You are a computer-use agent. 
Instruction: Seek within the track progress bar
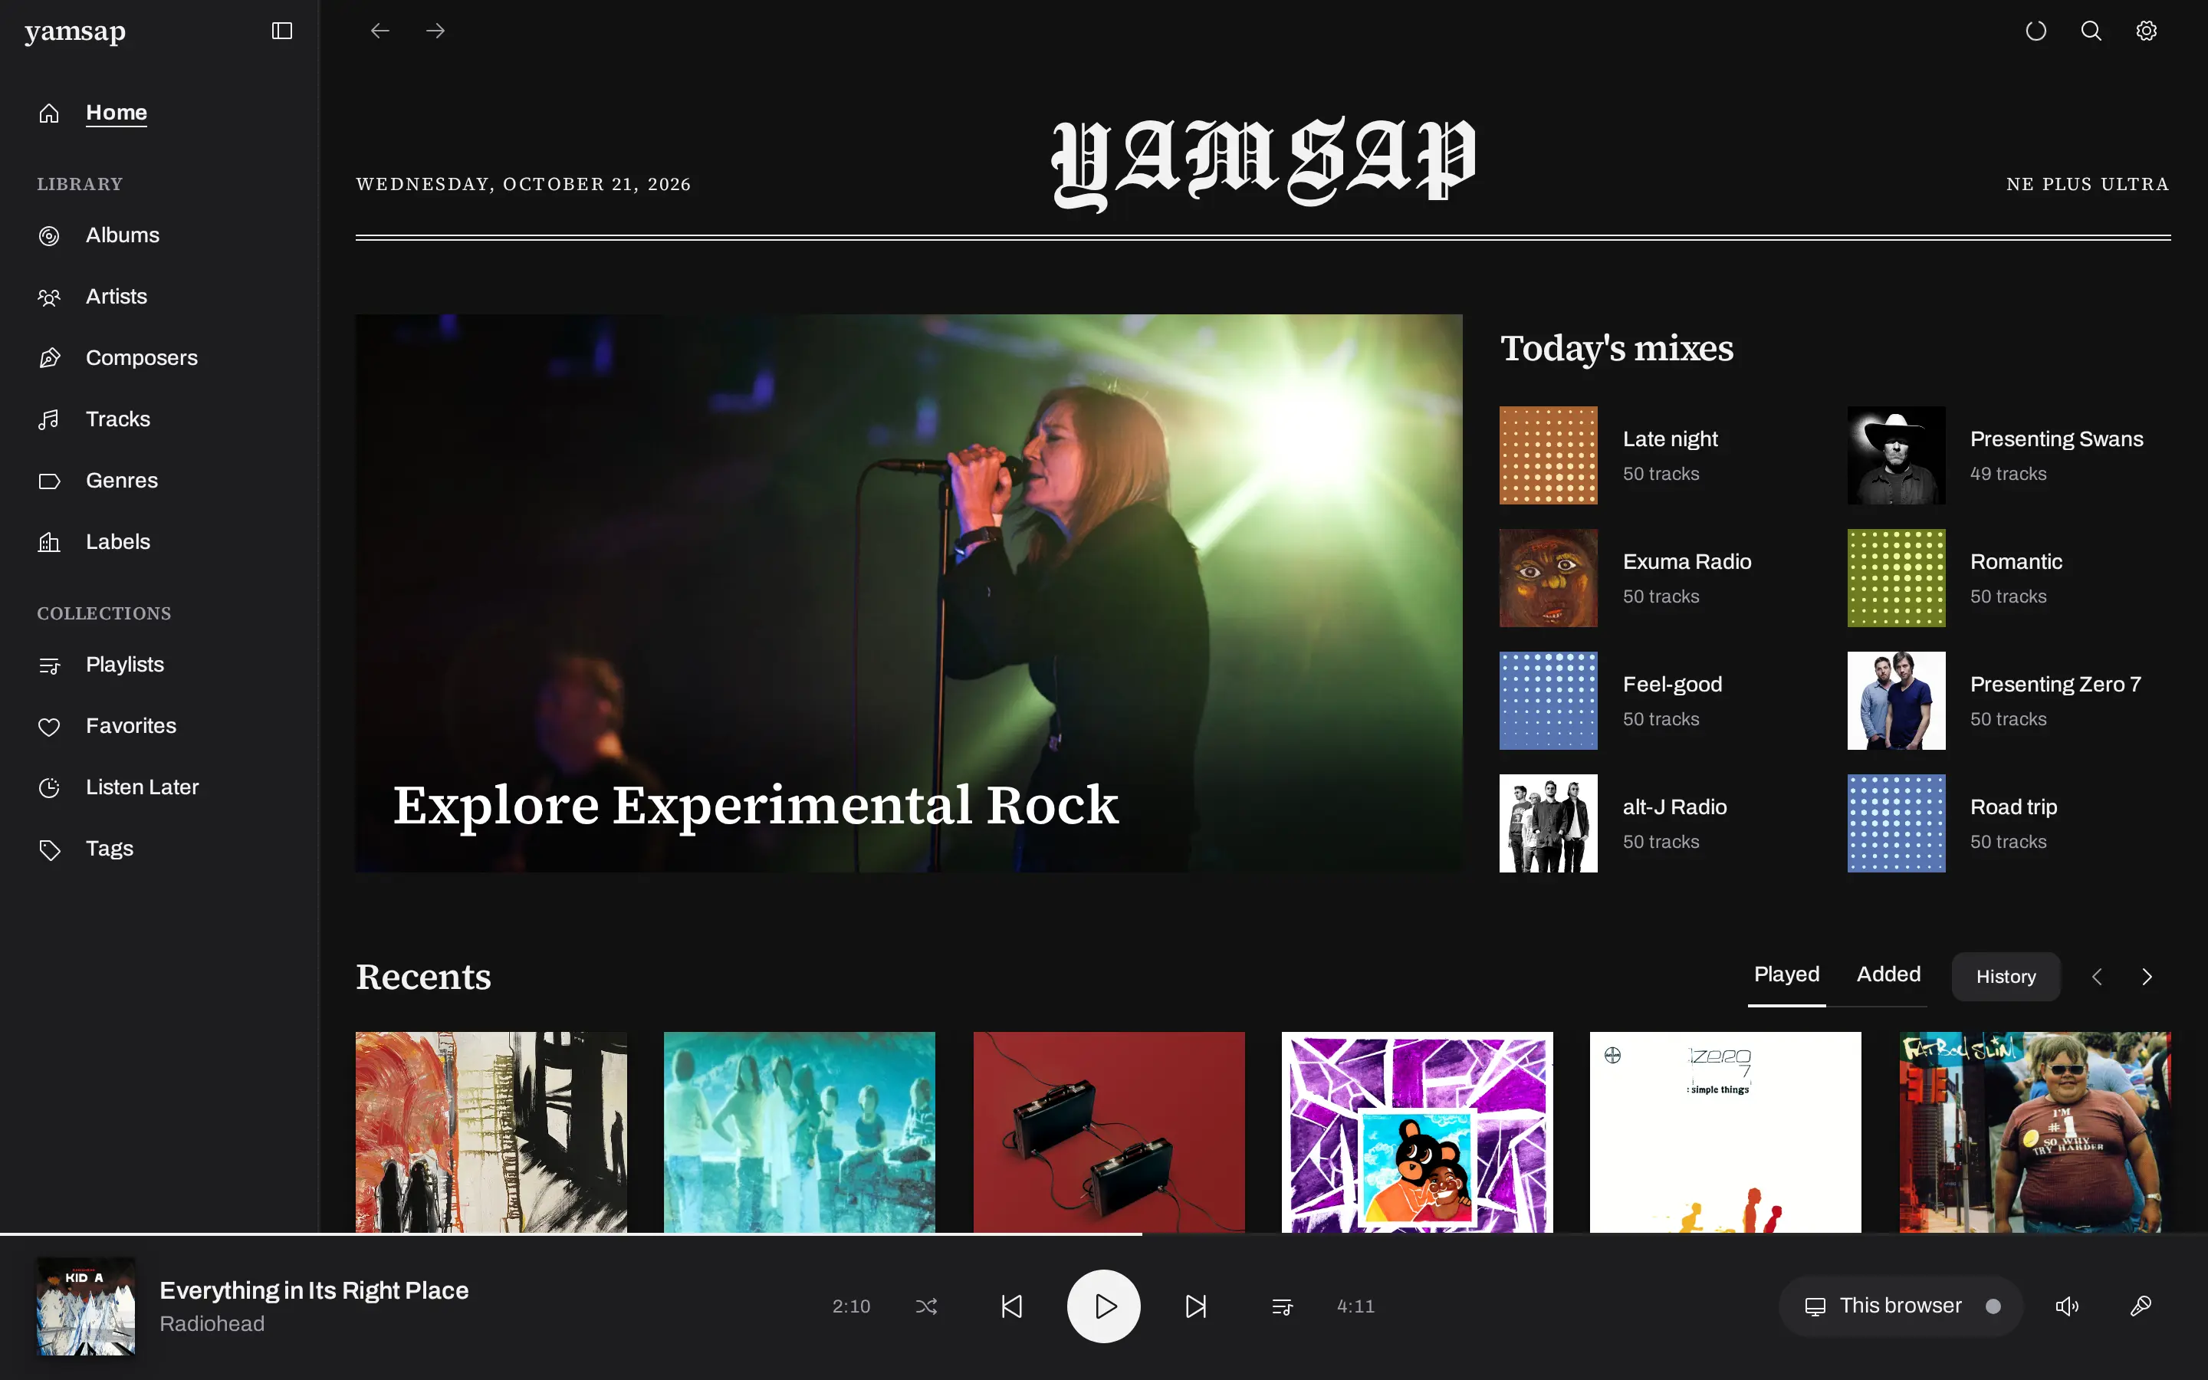pos(1104,1234)
